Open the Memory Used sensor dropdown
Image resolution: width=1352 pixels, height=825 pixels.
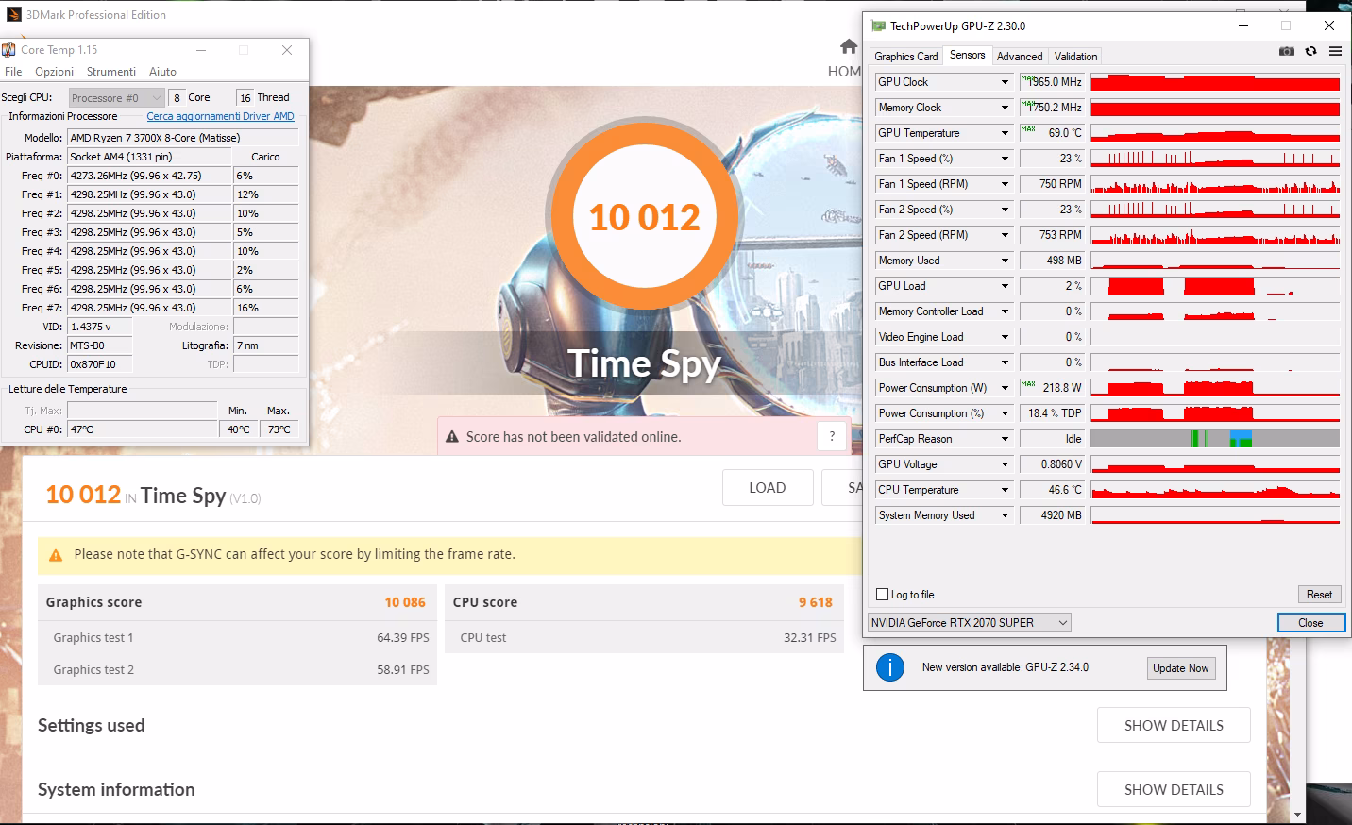[x=1005, y=261]
